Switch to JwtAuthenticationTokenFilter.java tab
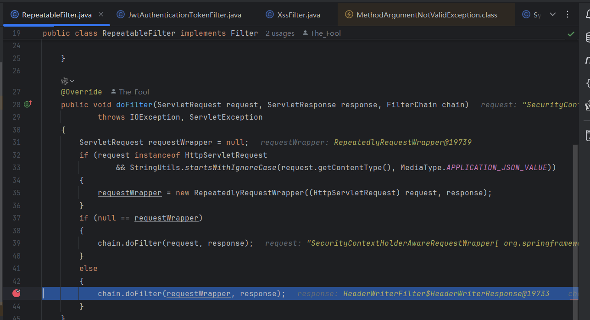The width and height of the screenshot is (590, 320). (179, 15)
